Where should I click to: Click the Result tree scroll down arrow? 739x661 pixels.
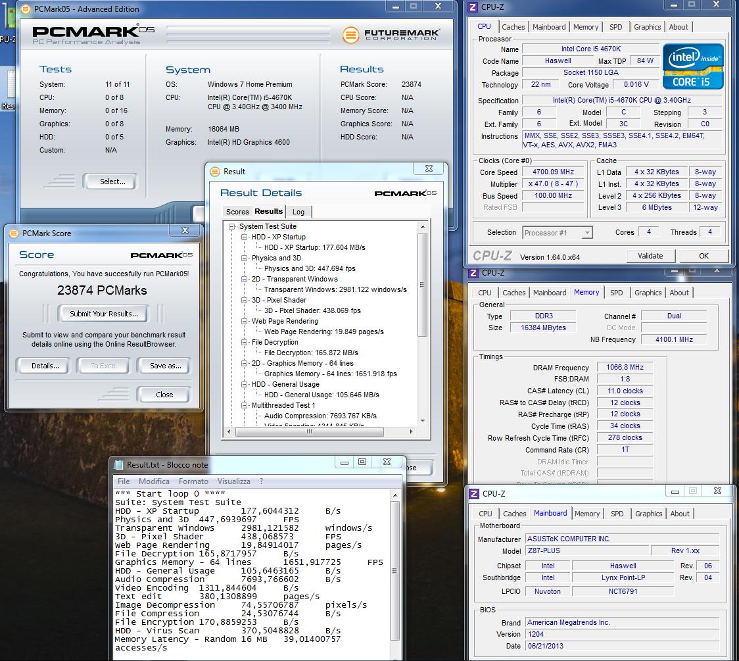[x=422, y=420]
